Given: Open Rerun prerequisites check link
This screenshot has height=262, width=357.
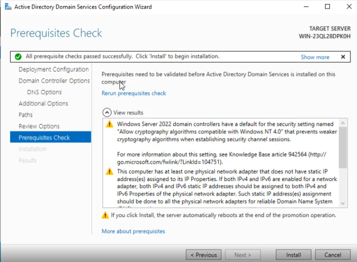Looking at the screenshot, I should (133, 93).
